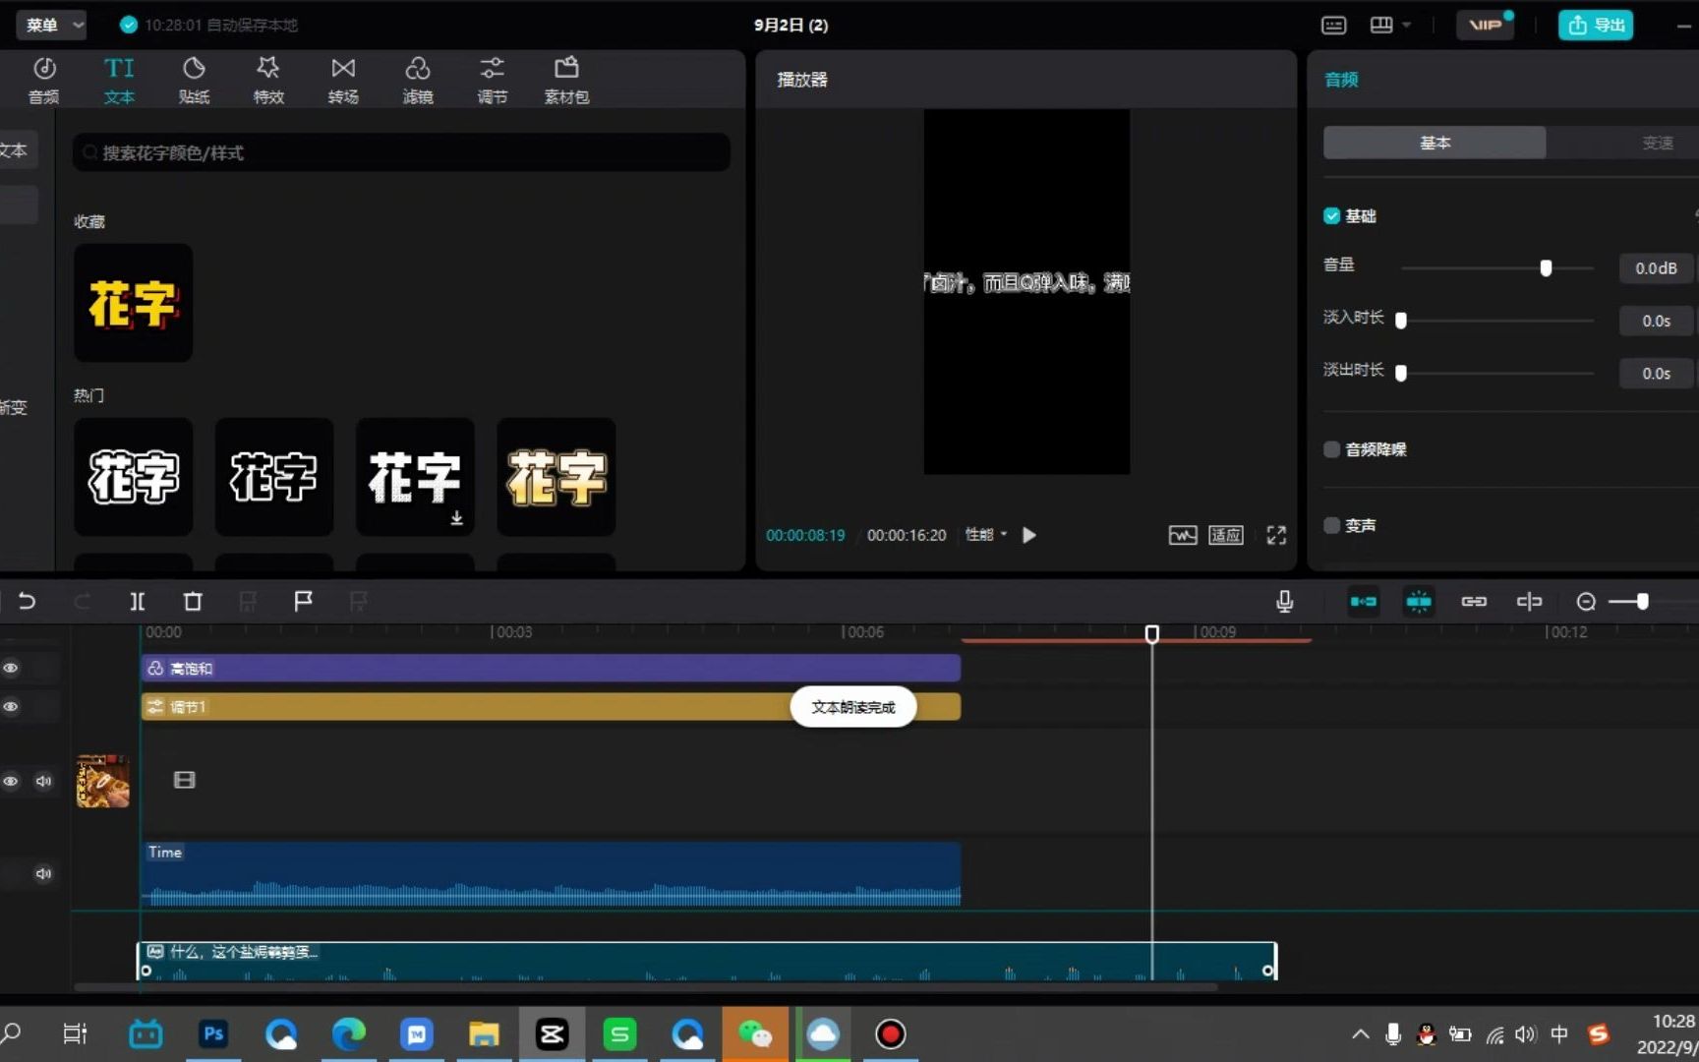Screen dimensions: 1699x1062
Task: Open the 菜单 dropdown menu
Action: point(51,25)
